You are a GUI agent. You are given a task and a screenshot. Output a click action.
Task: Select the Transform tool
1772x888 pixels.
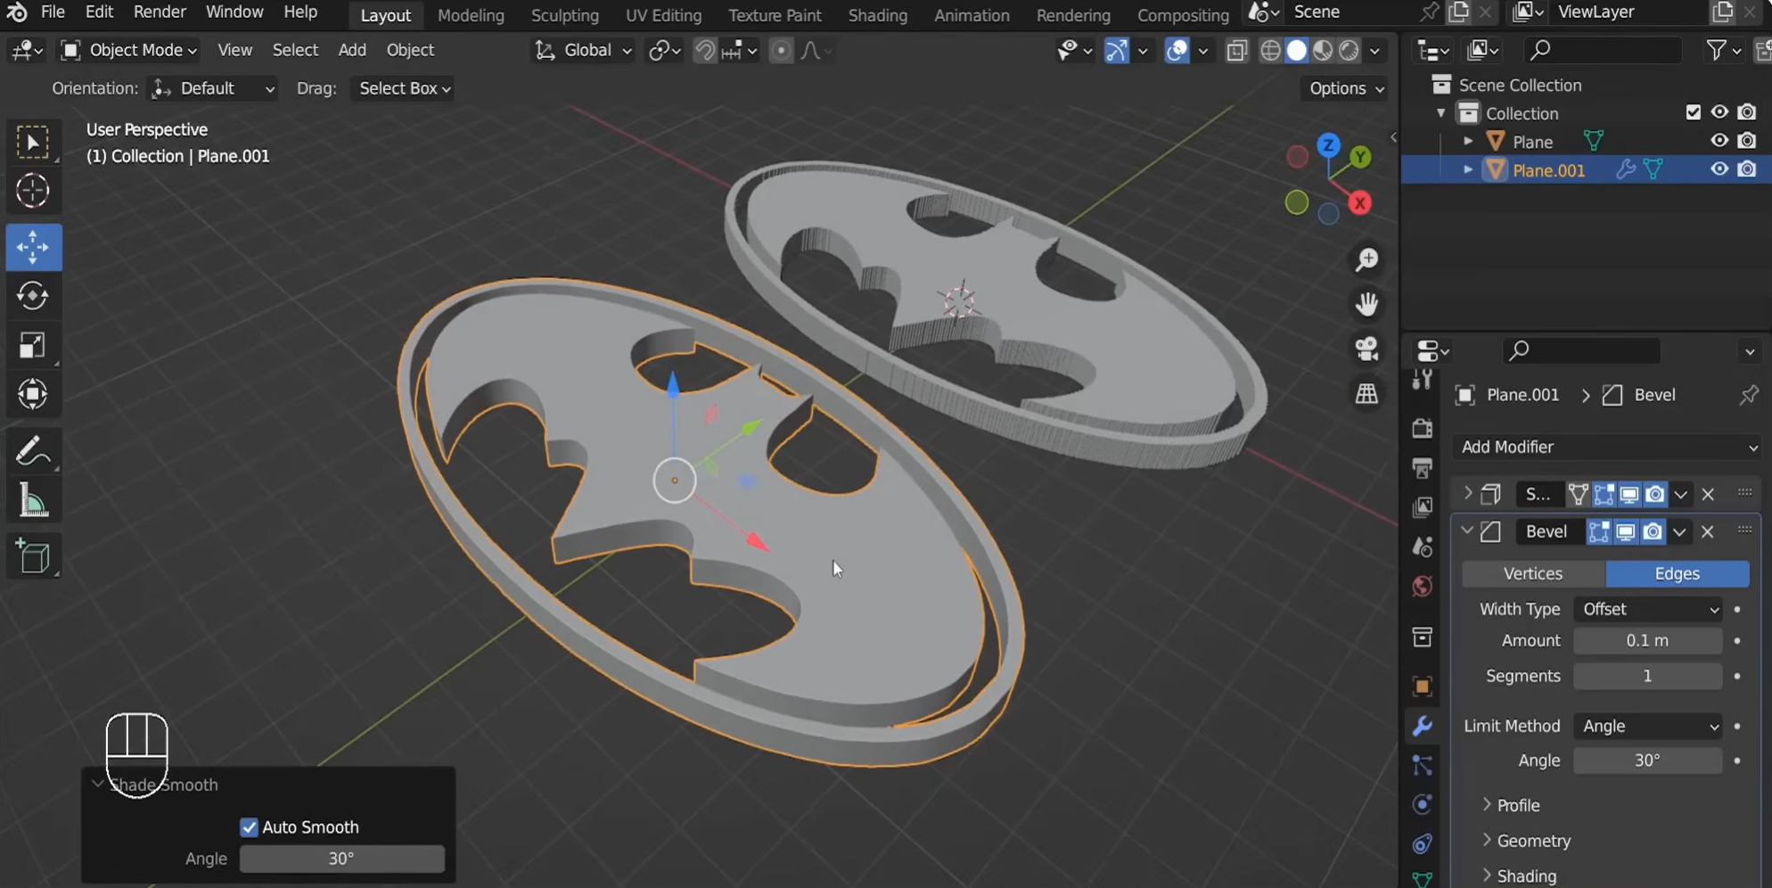pos(33,394)
